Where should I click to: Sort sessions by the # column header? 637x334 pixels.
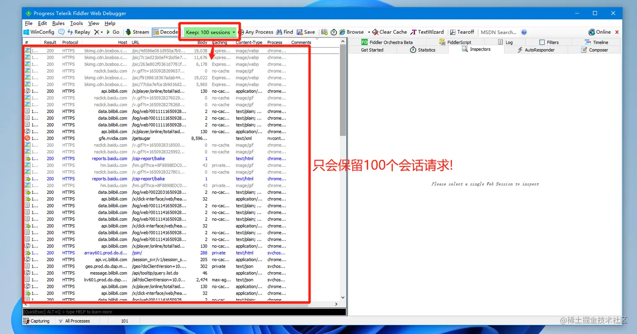pos(32,42)
